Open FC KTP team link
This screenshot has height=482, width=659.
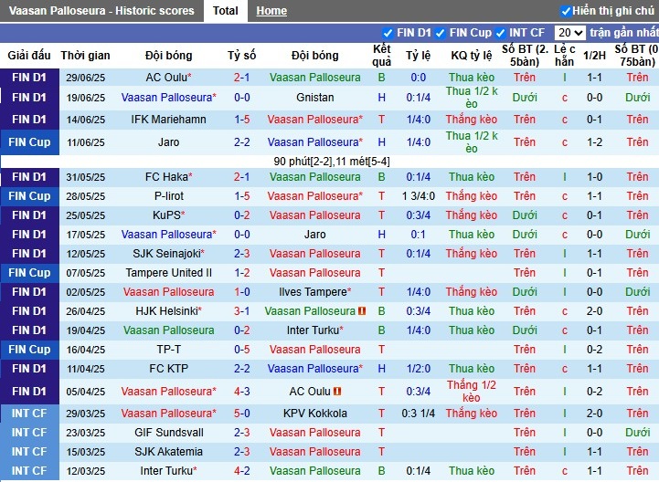coord(168,369)
